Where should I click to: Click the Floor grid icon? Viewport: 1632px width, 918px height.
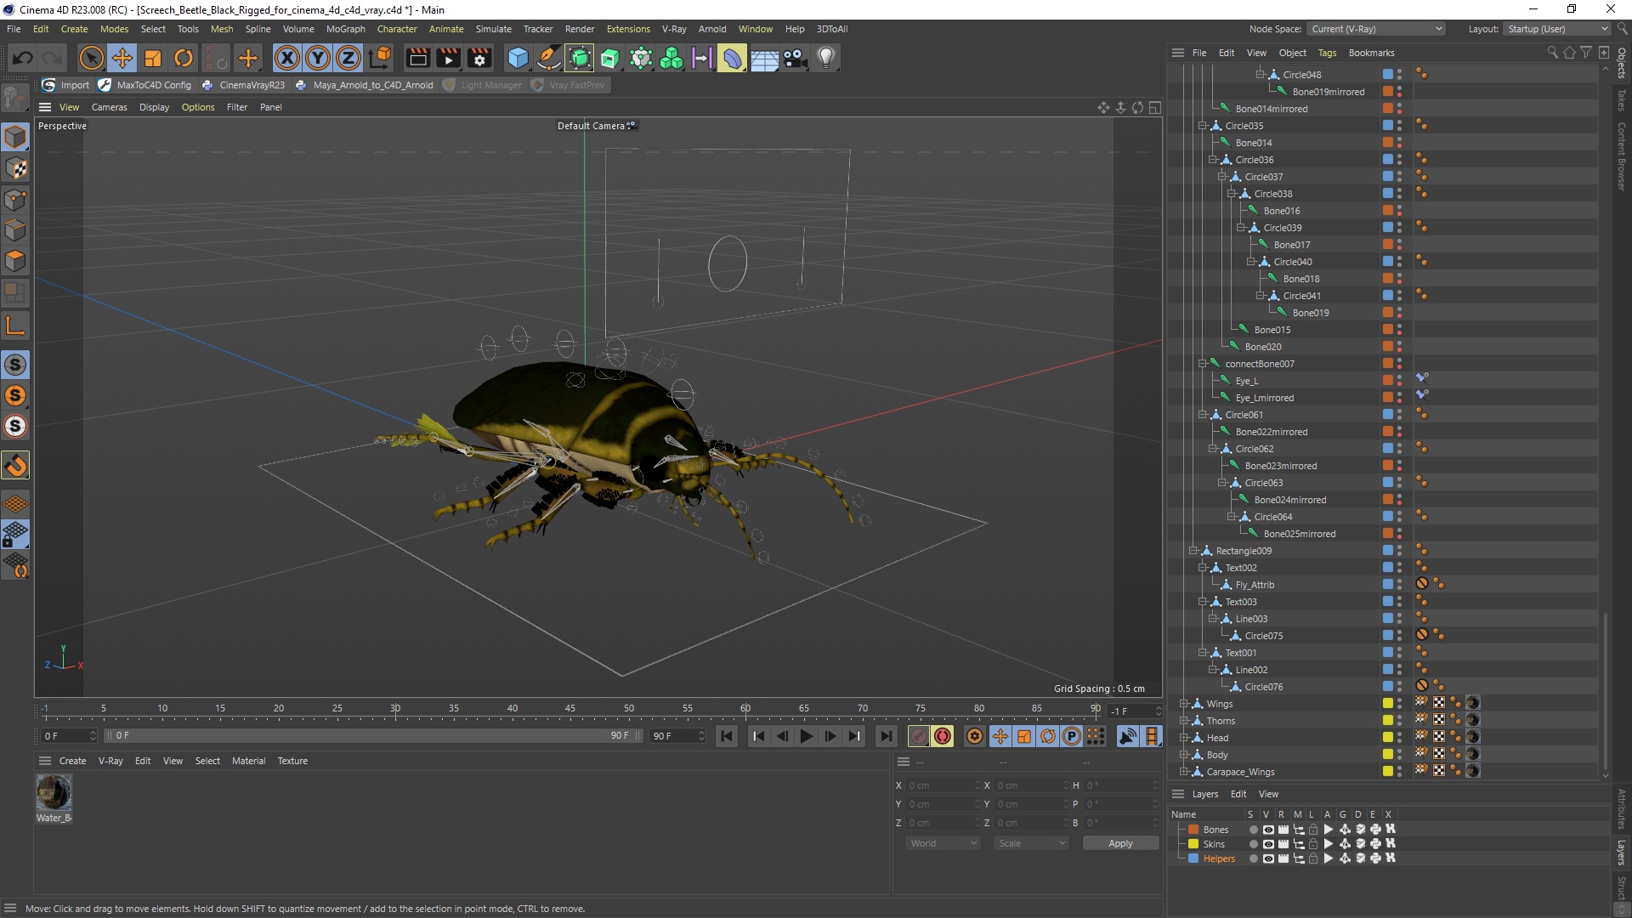click(764, 58)
